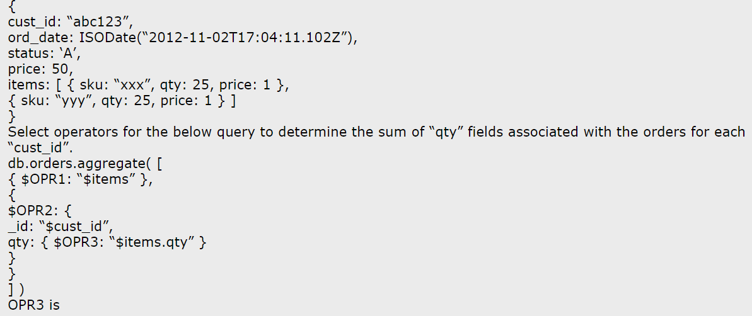
Task: Click the status 'A' line
Action: [x=45, y=54]
